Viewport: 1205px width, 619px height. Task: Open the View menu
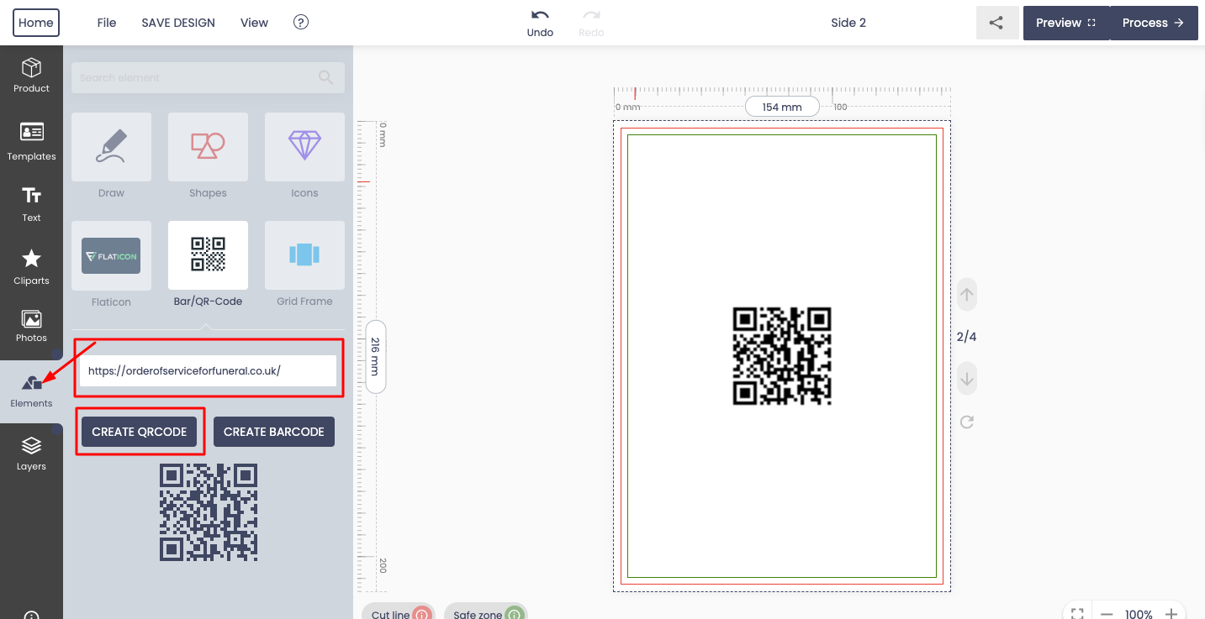point(254,23)
